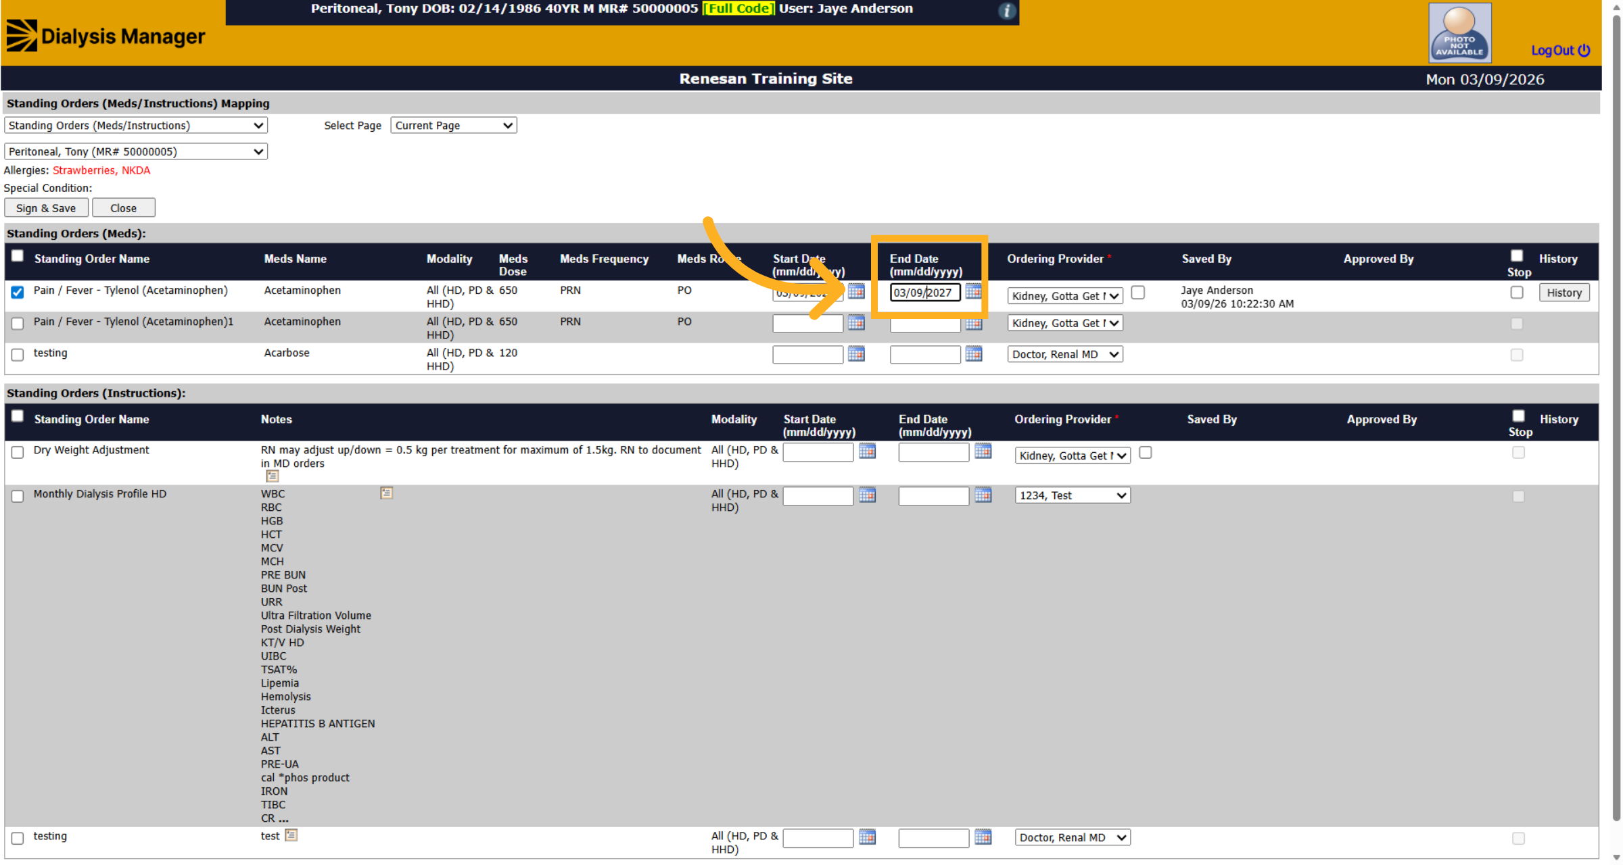This screenshot has height=865, width=1623.
Task: Click the patient photo placeholder thumbnail
Action: click(1459, 32)
